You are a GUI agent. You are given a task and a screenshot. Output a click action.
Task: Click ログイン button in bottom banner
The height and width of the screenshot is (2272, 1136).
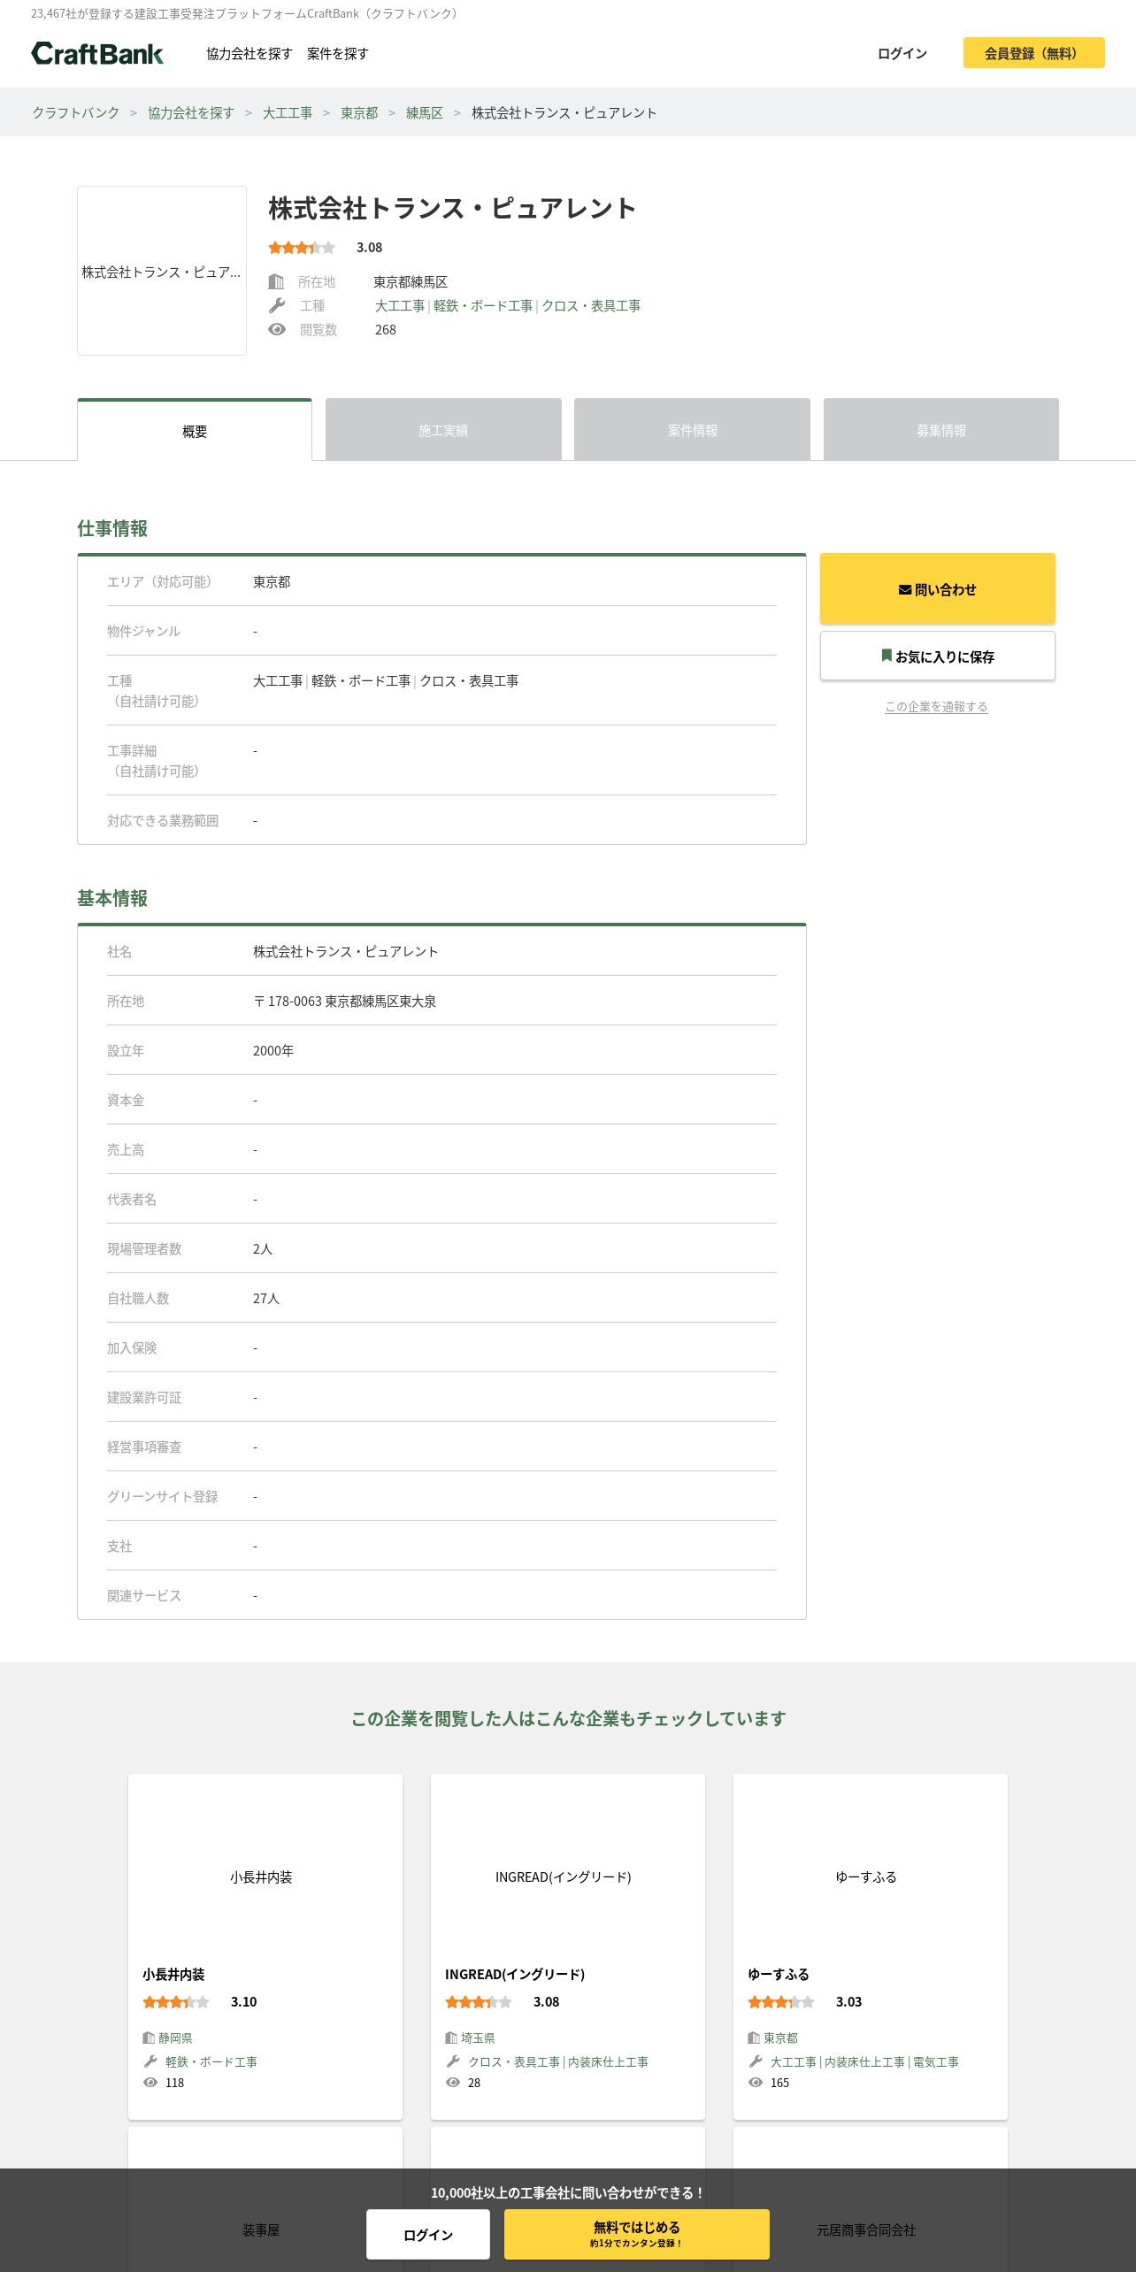(x=428, y=2235)
